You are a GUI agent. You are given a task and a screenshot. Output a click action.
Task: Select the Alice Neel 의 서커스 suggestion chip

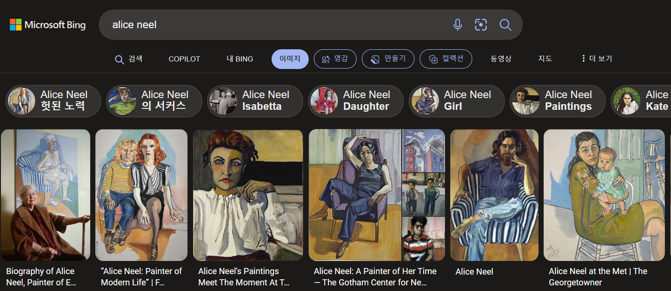click(x=154, y=101)
